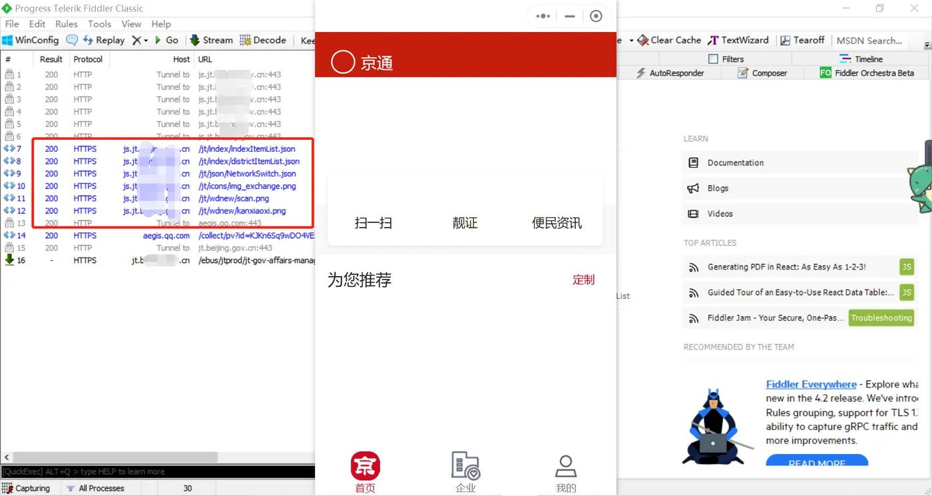The width and height of the screenshot is (932, 496).
Task: Switch to the Filters tab
Action: click(726, 59)
